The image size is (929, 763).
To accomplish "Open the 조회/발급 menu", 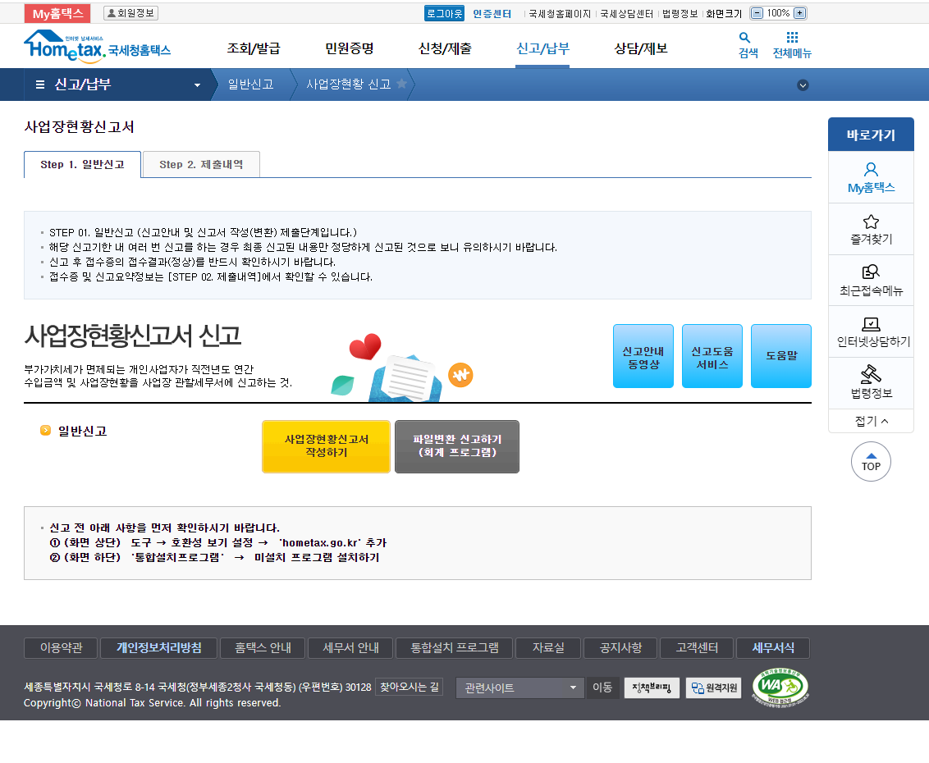I will (x=254, y=48).
